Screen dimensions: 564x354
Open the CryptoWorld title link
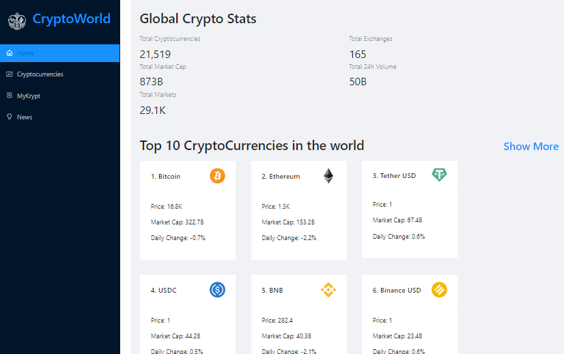point(71,19)
